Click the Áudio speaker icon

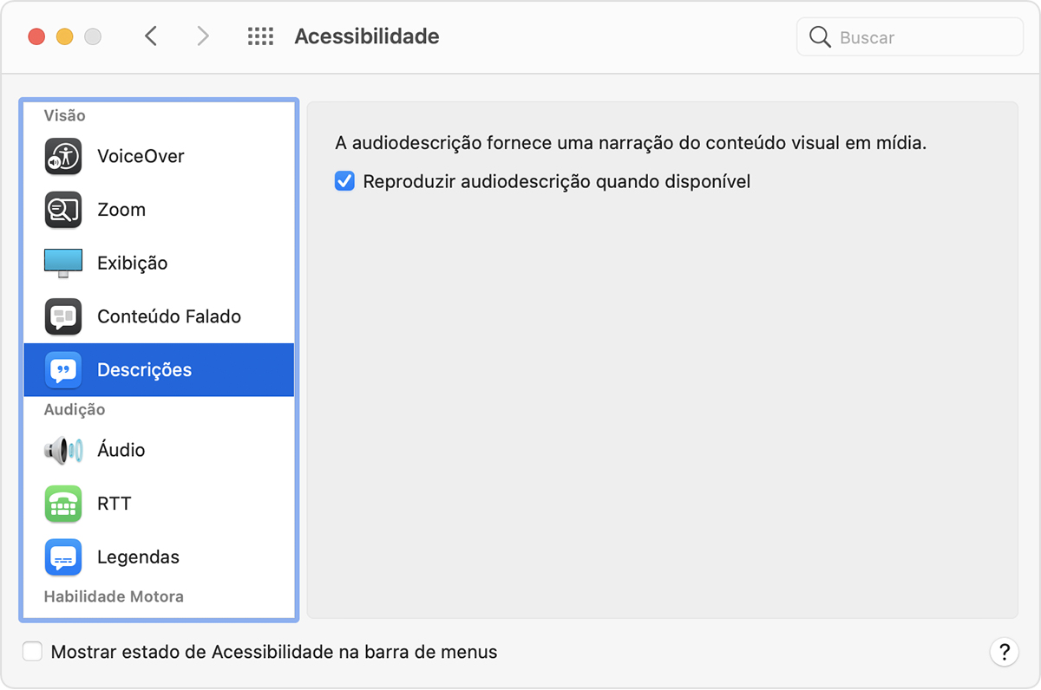[x=63, y=450]
